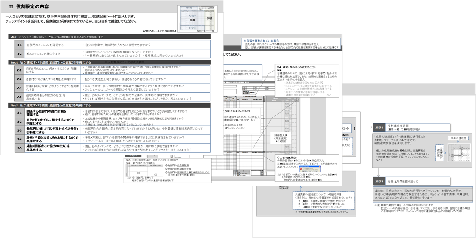
Task: Click the evaluation matrix table image on the right page
Action: pos(459,153)
